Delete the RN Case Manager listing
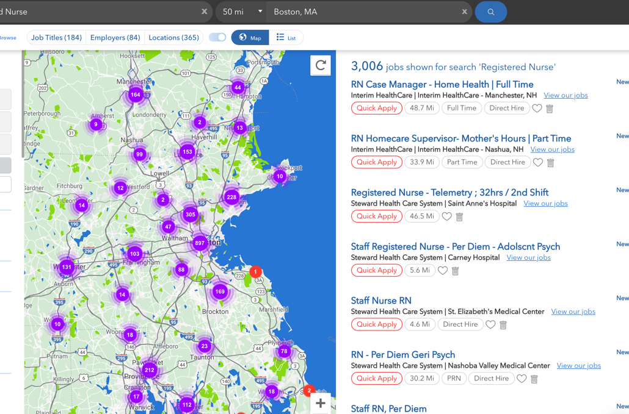 coord(550,109)
